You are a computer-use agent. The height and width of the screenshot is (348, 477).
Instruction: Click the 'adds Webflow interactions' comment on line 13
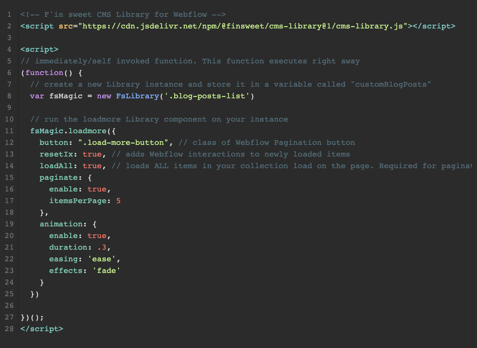tap(231, 154)
